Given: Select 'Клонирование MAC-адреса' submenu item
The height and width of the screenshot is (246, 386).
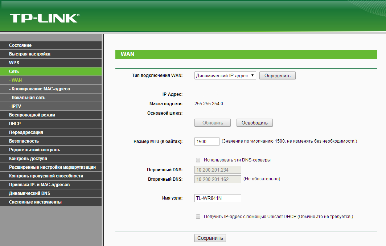Looking at the screenshot, I should tap(41, 89).
